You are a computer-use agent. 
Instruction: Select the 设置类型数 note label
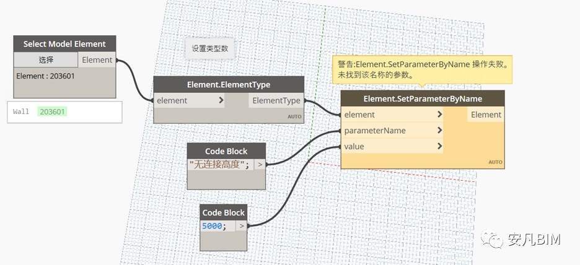coord(209,48)
